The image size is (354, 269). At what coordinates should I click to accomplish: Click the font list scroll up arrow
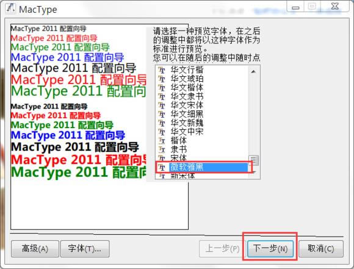[x=253, y=71]
